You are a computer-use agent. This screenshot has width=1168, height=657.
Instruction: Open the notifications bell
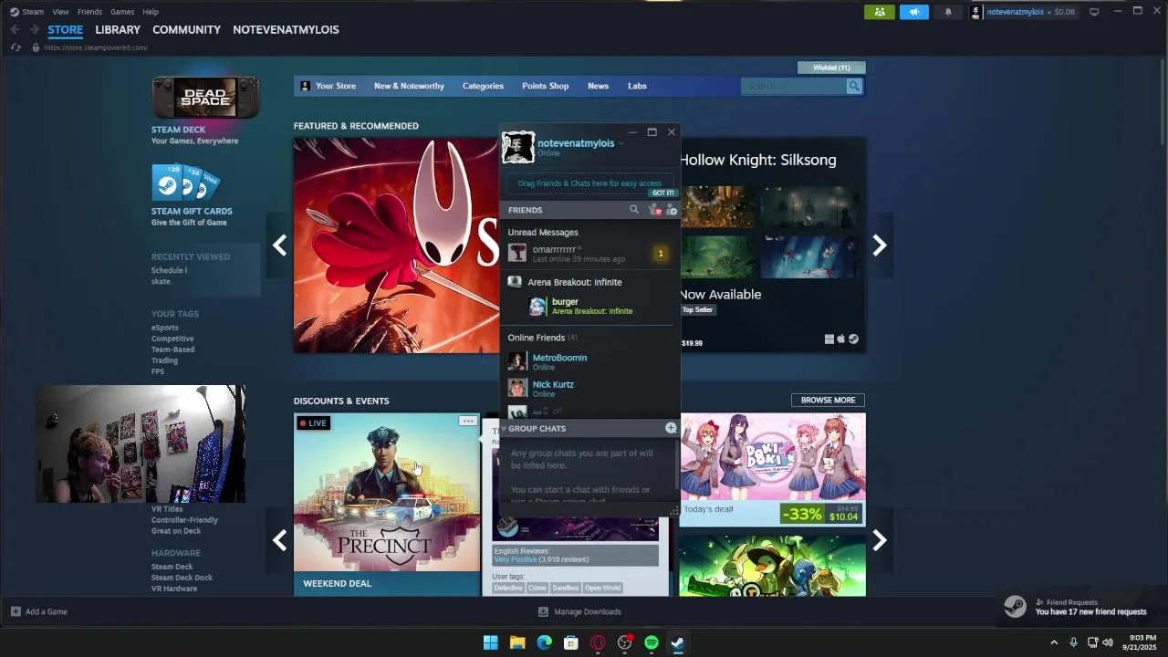[x=948, y=12]
